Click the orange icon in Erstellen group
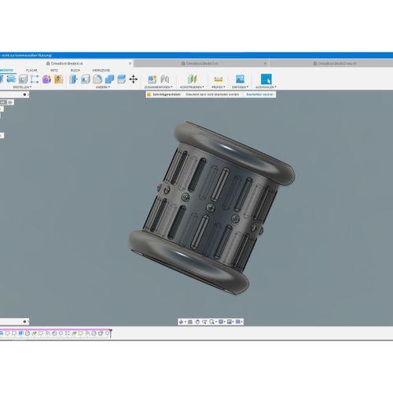393x393 pixels. [x=58, y=79]
